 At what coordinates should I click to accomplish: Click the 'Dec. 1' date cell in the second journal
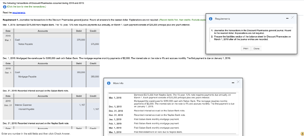pyautogui.click(x=8, y=72)
